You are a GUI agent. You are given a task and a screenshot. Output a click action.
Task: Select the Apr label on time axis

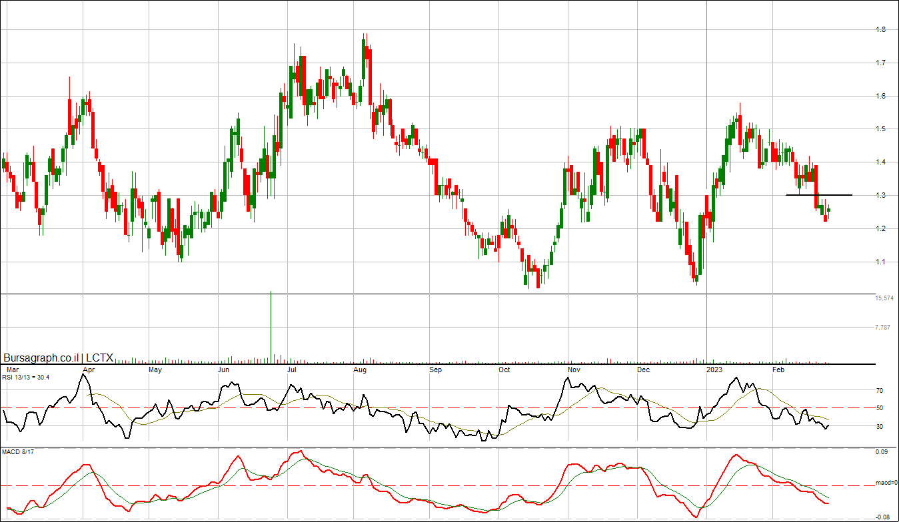(88, 369)
